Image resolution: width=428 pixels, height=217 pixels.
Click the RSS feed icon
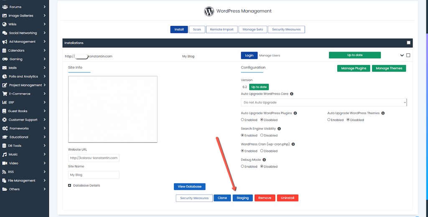[x=5, y=172]
